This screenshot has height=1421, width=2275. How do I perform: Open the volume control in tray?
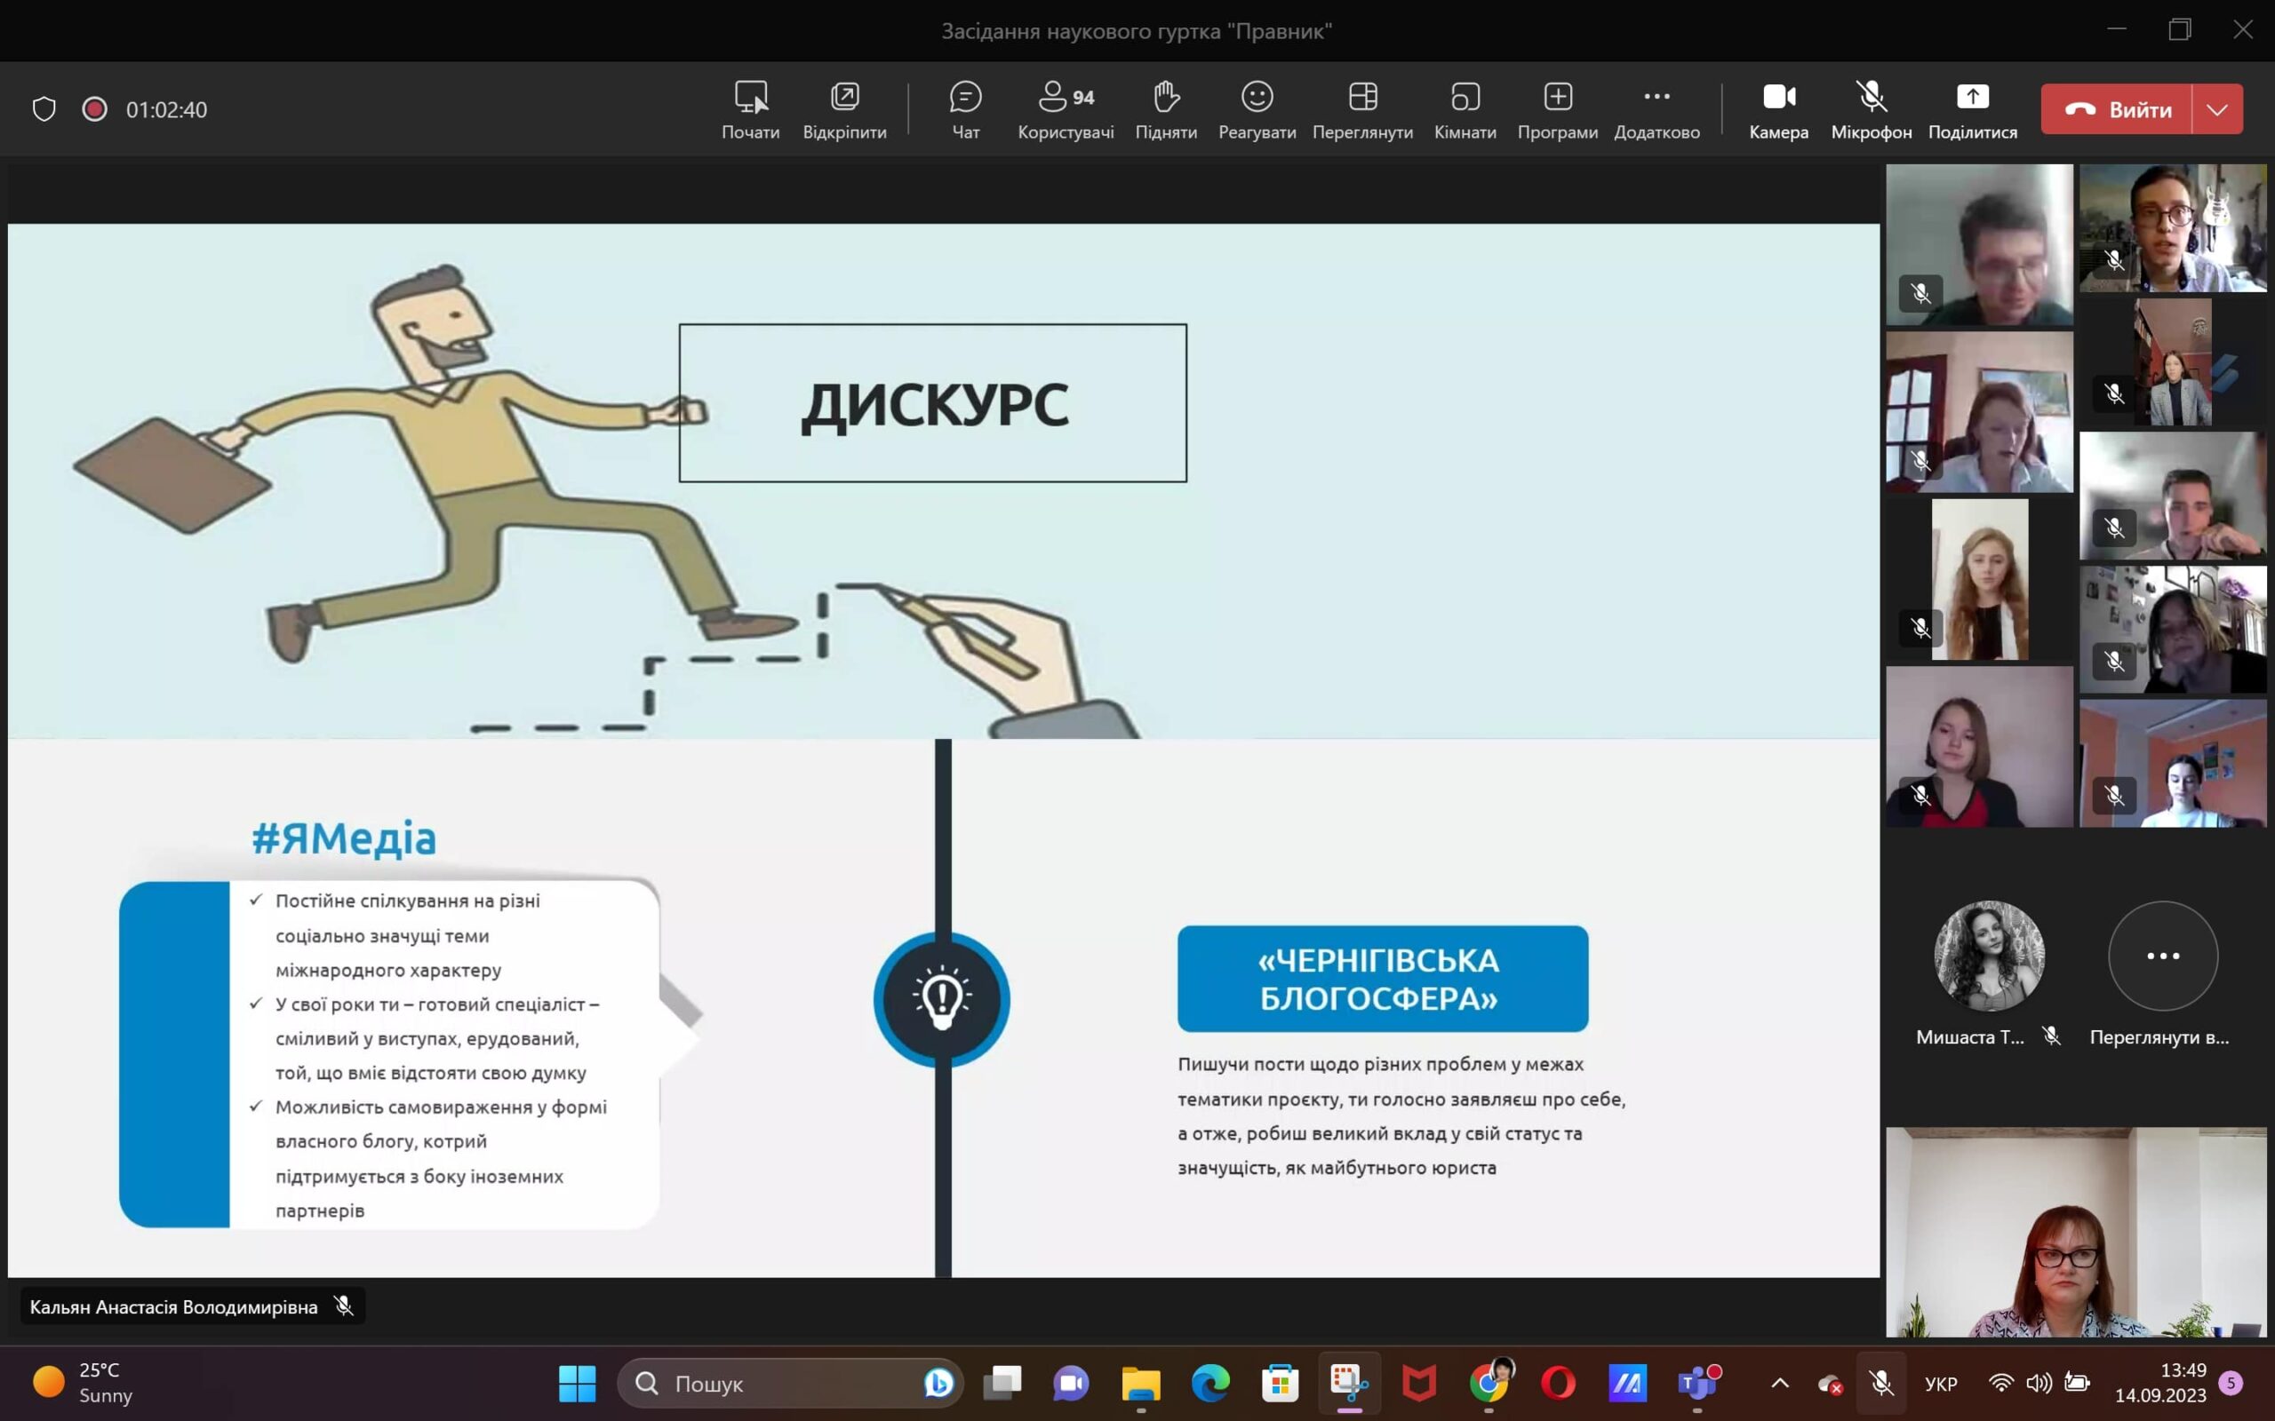click(2038, 1384)
